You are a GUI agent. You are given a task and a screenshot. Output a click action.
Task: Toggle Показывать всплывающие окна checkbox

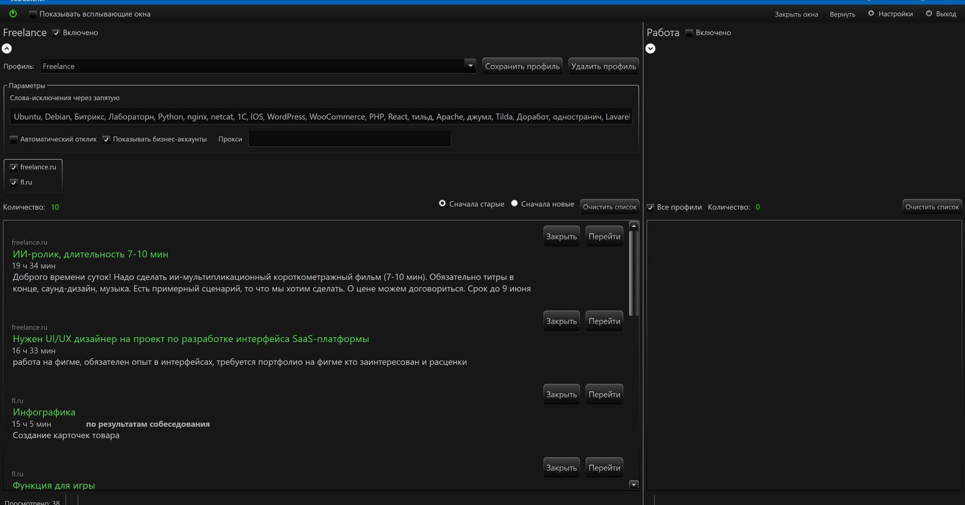[33, 14]
